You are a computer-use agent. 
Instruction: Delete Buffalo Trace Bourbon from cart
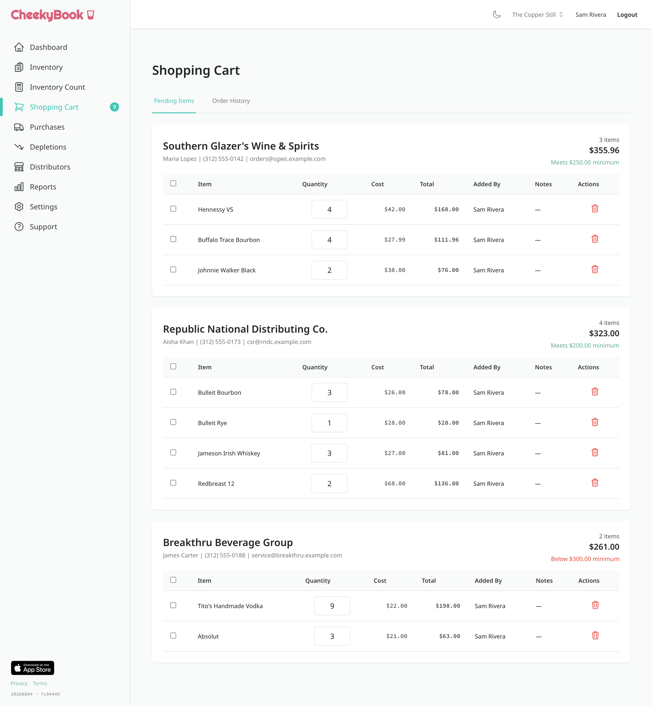coord(595,239)
